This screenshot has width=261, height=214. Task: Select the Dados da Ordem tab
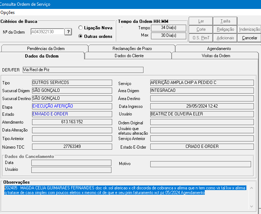pyautogui.click(x=42, y=56)
